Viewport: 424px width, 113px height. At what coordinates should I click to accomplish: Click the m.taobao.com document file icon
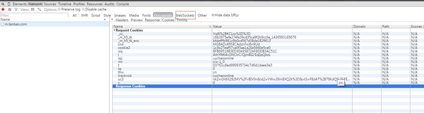click(2, 24)
